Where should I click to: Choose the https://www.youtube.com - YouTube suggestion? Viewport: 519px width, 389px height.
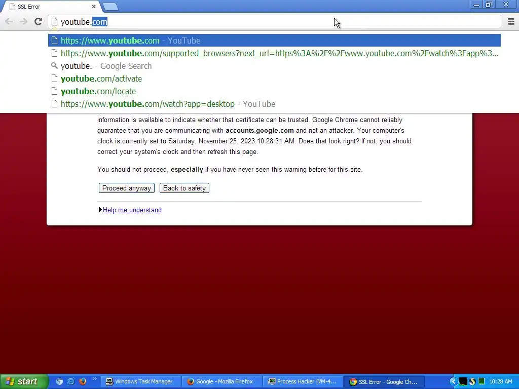(x=274, y=41)
